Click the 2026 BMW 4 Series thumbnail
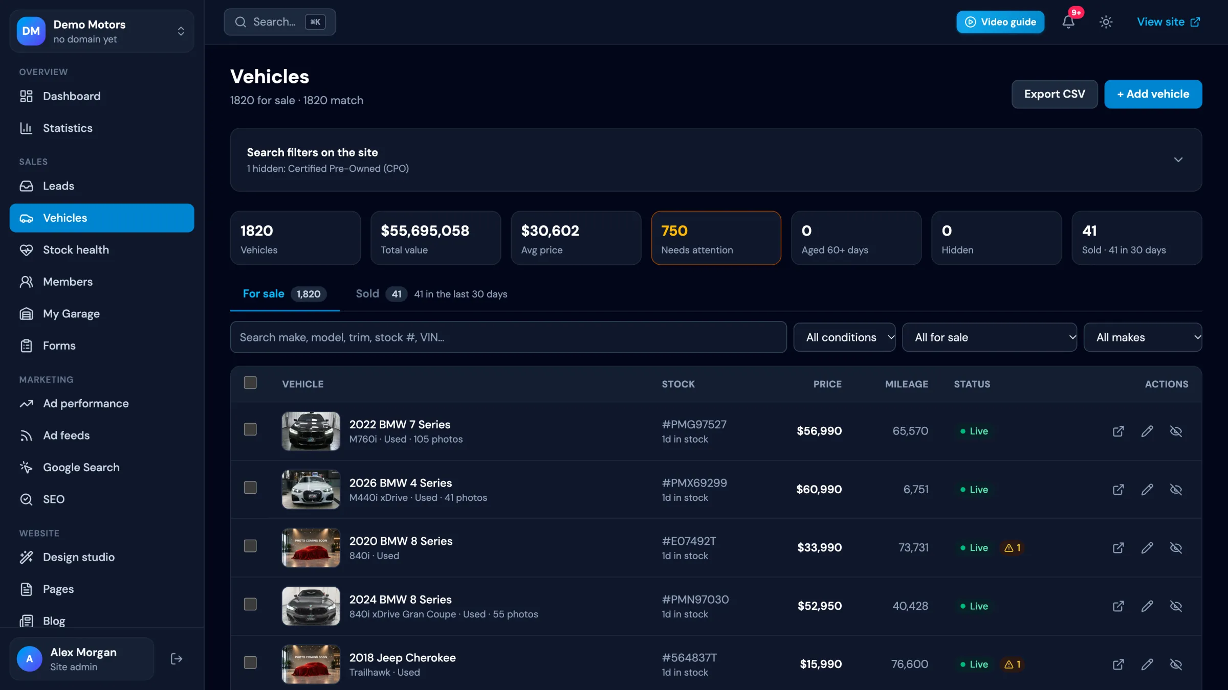This screenshot has width=1228, height=690. pos(311,489)
